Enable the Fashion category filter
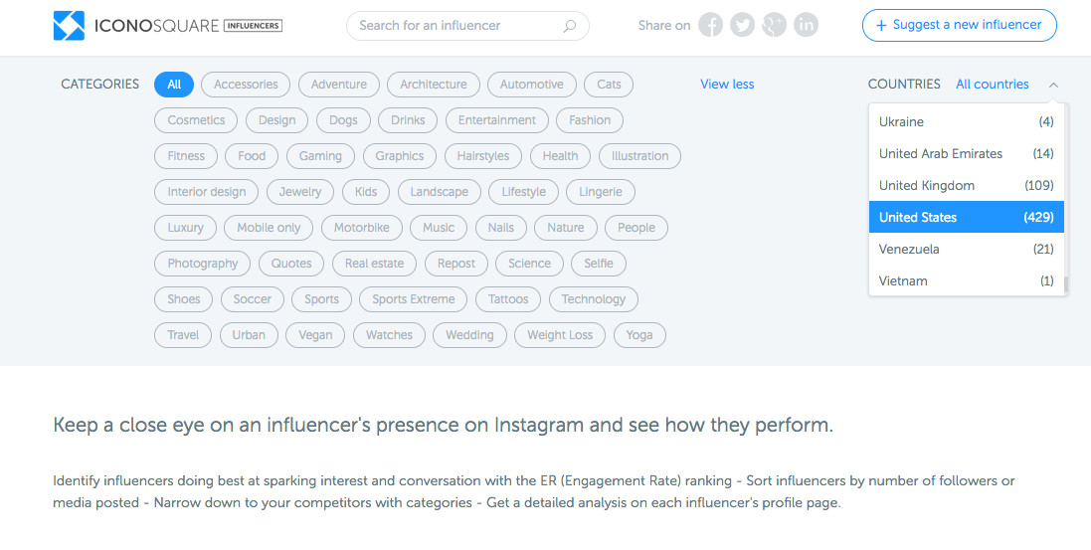Screen dimensions: 1091x550 click(590, 119)
